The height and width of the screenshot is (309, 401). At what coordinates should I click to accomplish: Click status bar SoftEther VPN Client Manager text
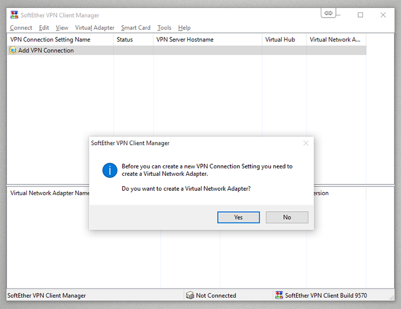pos(47,296)
